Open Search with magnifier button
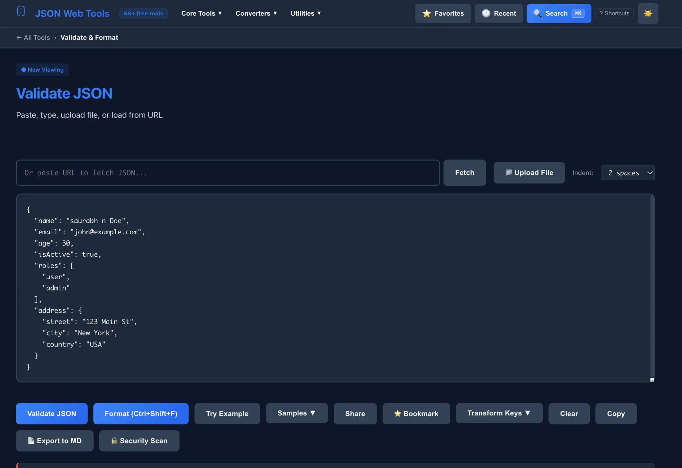The height and width of the screenshot is (468, 682). pos(559,14)
